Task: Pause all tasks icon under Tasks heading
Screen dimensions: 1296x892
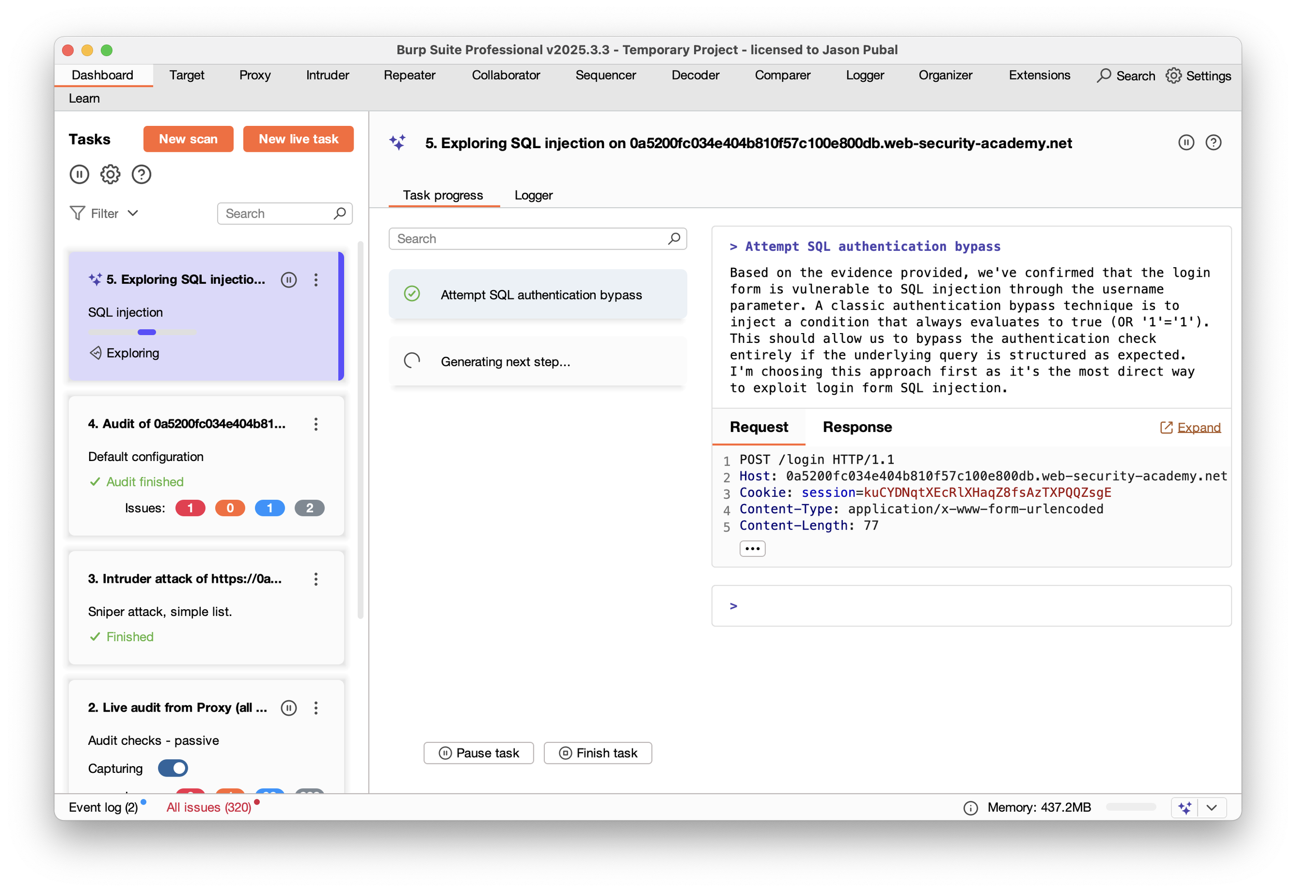Action: coord(79,175)
